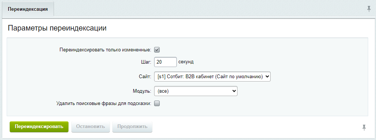
Task: Click the 'Удалить поисковые фразы для подсказки:' label
Action: [104, 104]
